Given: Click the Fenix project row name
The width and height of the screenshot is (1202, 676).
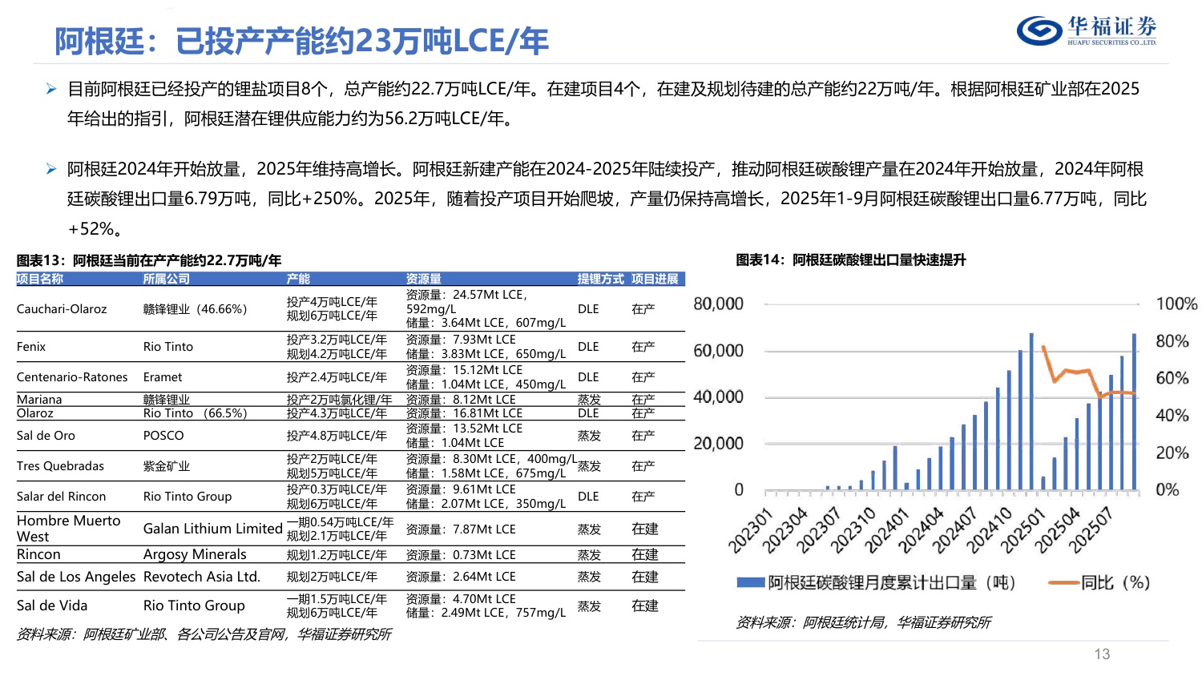Looking at the screenshot, I should coord(31,347).
